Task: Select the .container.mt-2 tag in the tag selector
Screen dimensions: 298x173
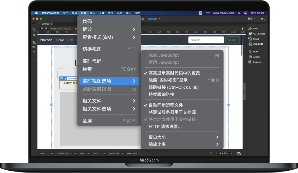Action: pos(63,154)
